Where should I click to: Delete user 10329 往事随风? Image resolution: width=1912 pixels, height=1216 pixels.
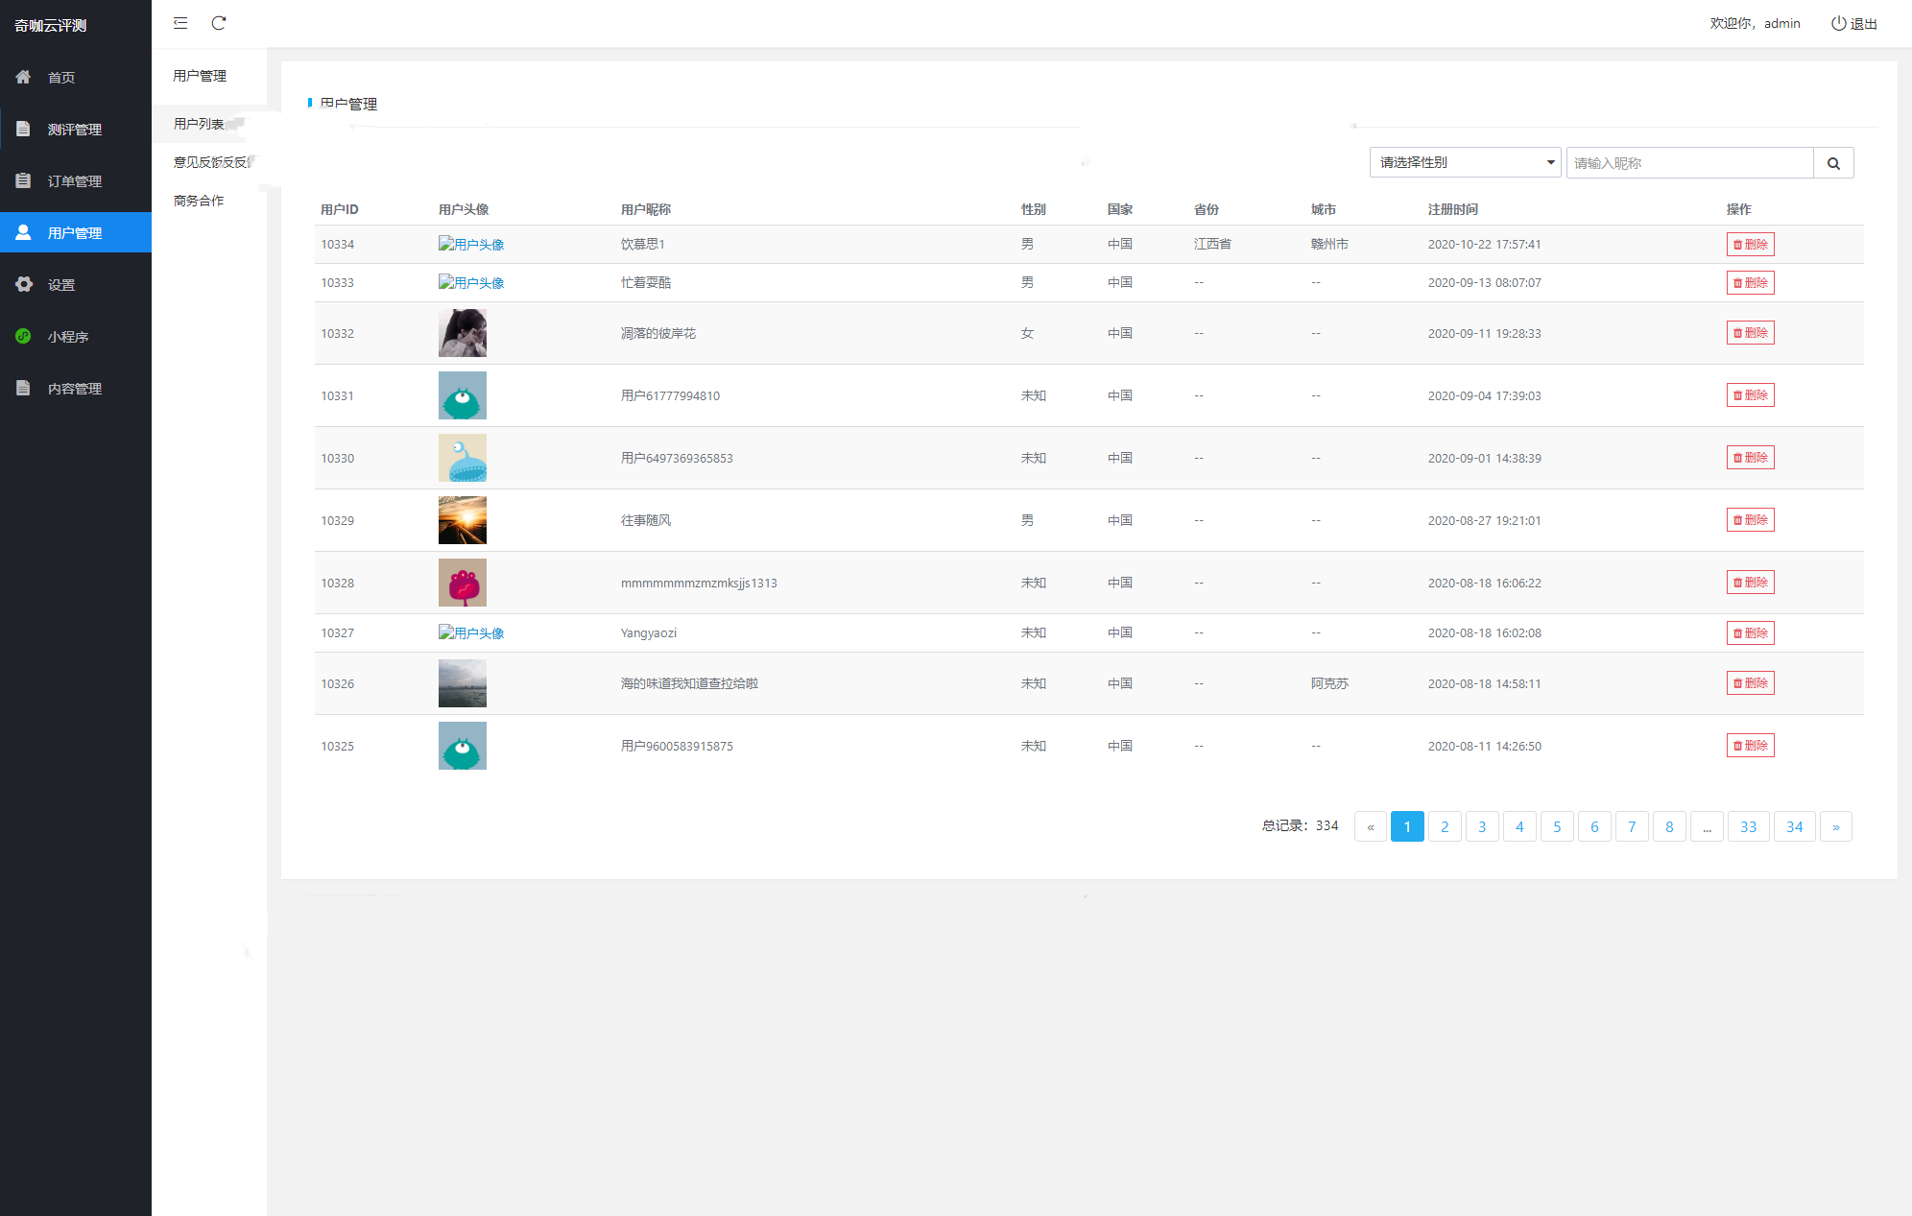[1750, 520]
